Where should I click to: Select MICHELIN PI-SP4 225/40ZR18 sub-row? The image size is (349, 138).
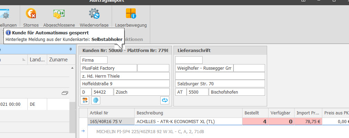(x=150, y=132)
